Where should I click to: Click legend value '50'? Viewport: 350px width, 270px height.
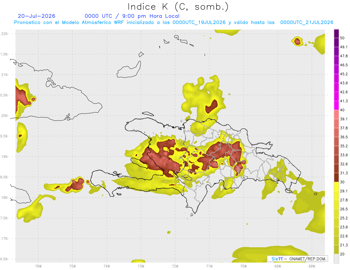(343, 38)
